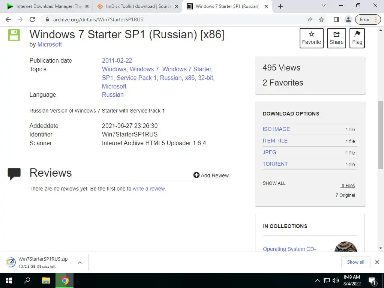The width and height of the screenshot is (384, 288).
Task: Click the Error menu button in Chrome
Action: [369, 19]
